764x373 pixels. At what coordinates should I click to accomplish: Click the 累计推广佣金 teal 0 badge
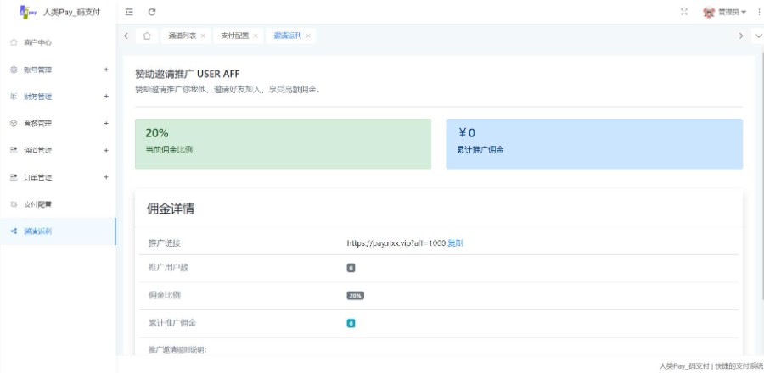[351, 323]
